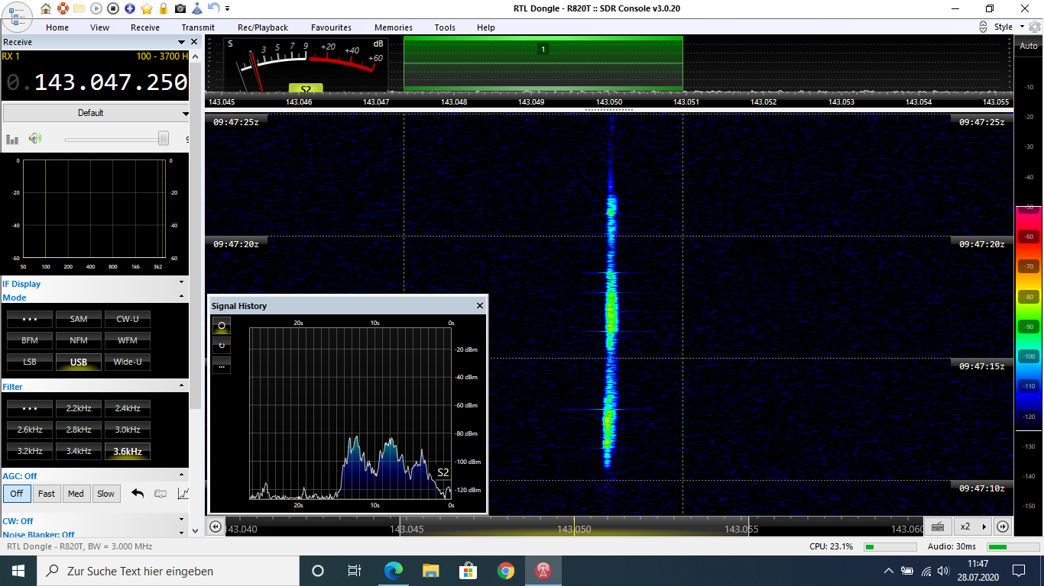Screen dimensions: 1044x586
Task: Select the Wide-U mode button
Action: click(x=128, y=362)
